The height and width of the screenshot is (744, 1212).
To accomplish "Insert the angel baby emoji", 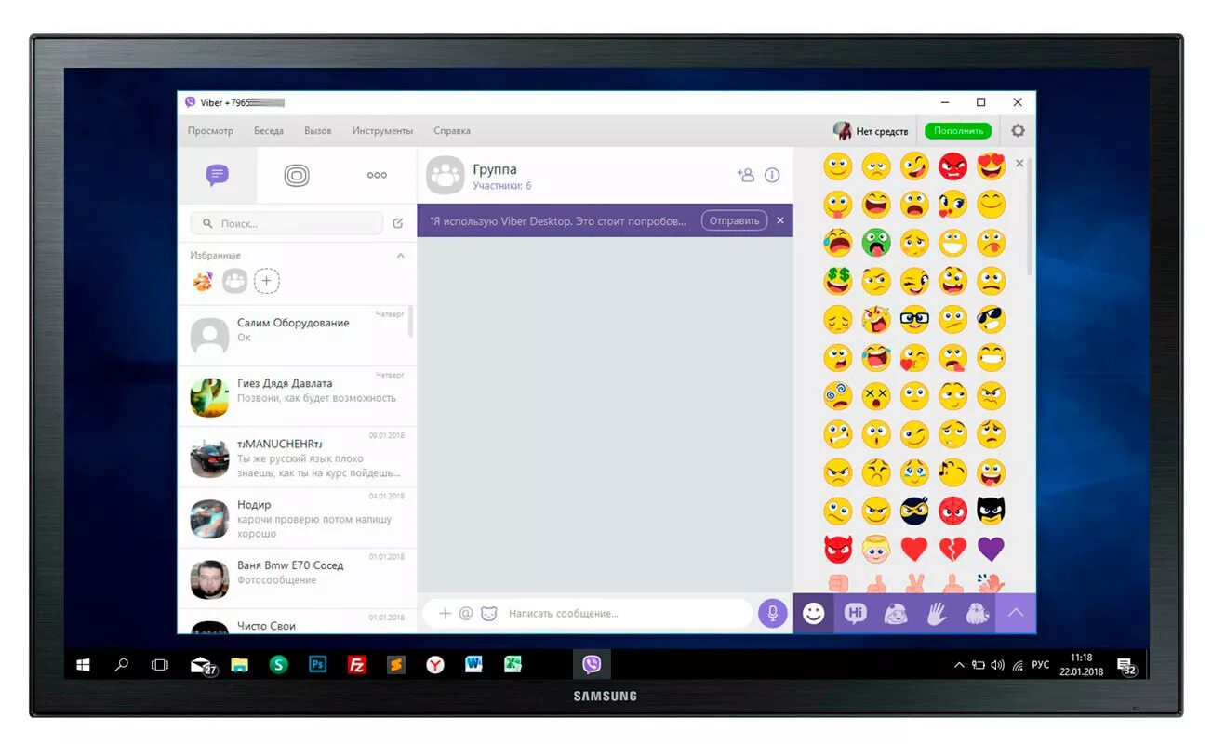I will (875, 549).
